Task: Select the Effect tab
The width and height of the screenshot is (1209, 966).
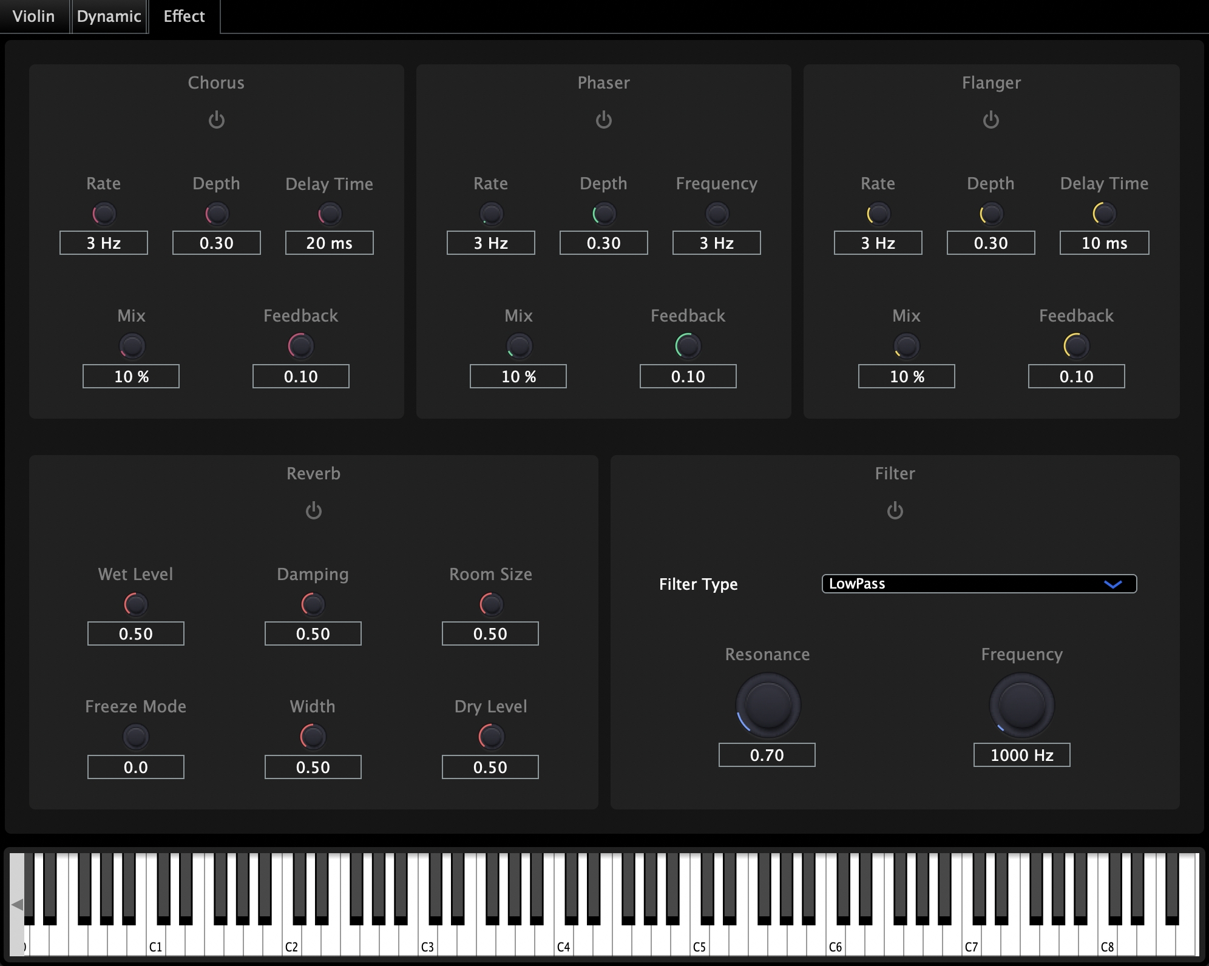Action: (x=184, y=16)
